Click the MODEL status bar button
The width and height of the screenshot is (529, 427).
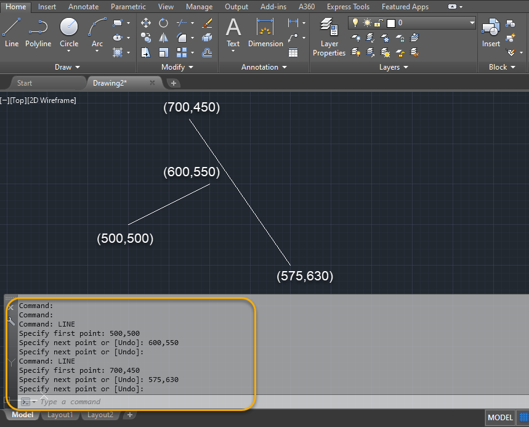pyautogui.click(x=500, y=418)
